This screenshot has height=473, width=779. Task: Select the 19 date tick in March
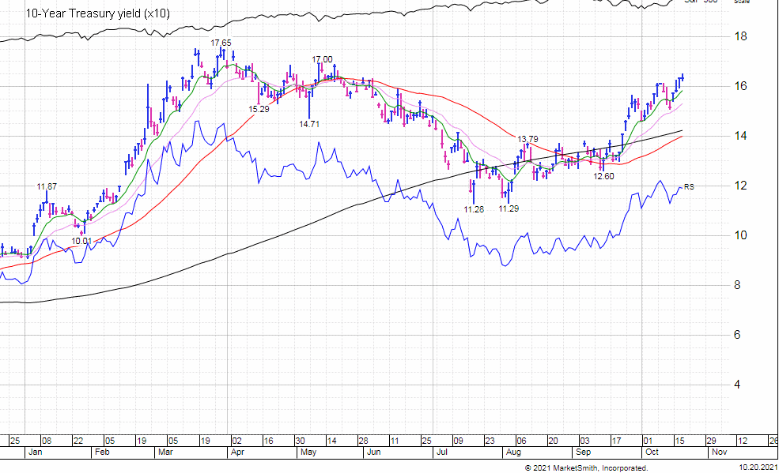[205, 441]
